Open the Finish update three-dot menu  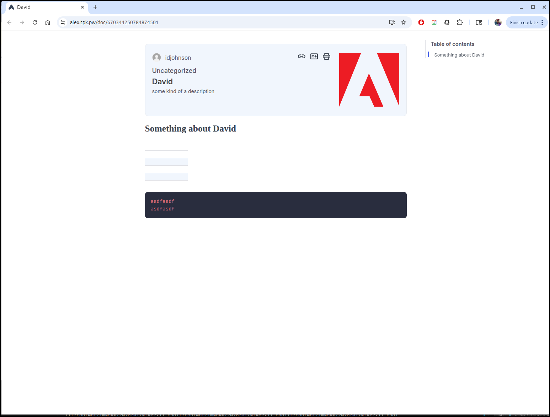[542, 22]
